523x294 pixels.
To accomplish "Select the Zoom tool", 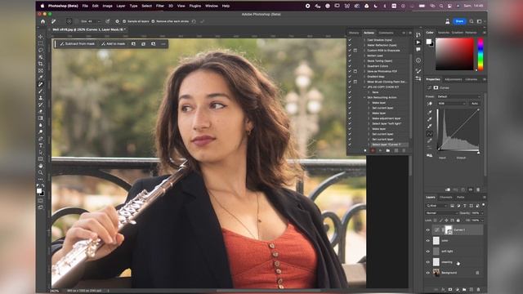I will click(x=41, y=172).
